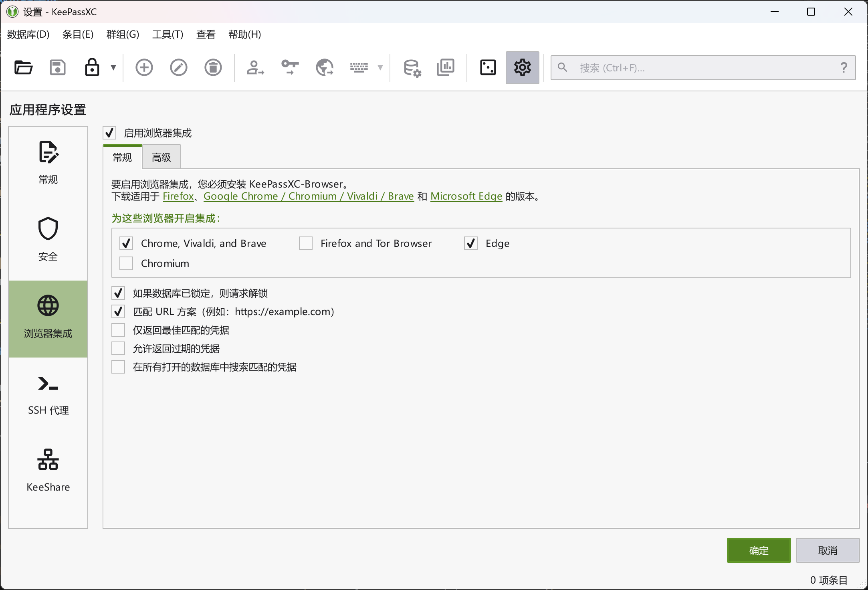Select 常规 settings category in sidebar
868x590 pixels.
48,165
